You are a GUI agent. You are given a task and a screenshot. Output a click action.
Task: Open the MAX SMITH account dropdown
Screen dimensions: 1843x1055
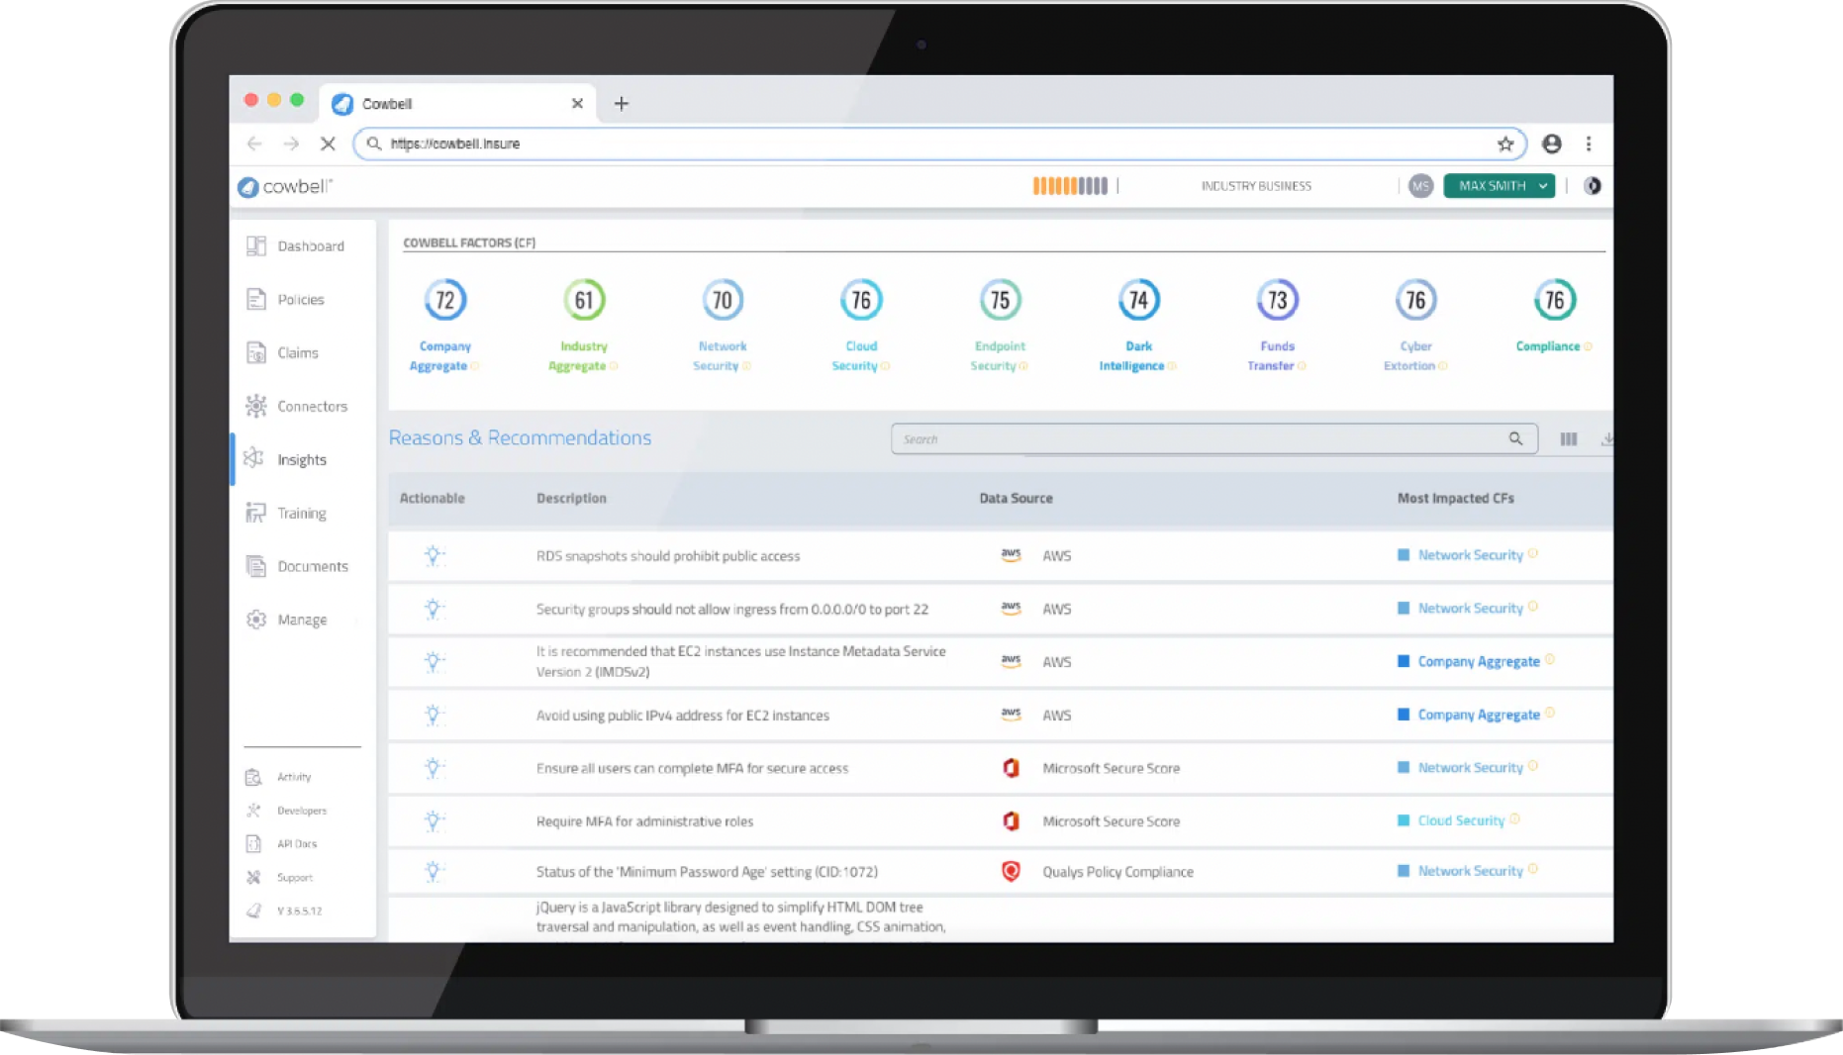click(1500, 186)
